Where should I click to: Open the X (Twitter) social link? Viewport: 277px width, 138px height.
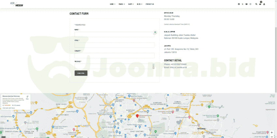[x=242, y=4]
